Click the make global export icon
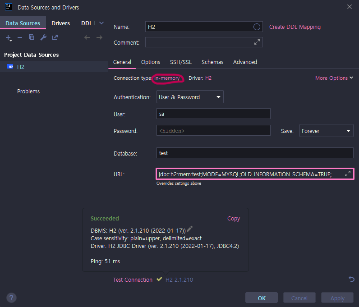This screenshot has width=359, height=307. pos(55,37)
